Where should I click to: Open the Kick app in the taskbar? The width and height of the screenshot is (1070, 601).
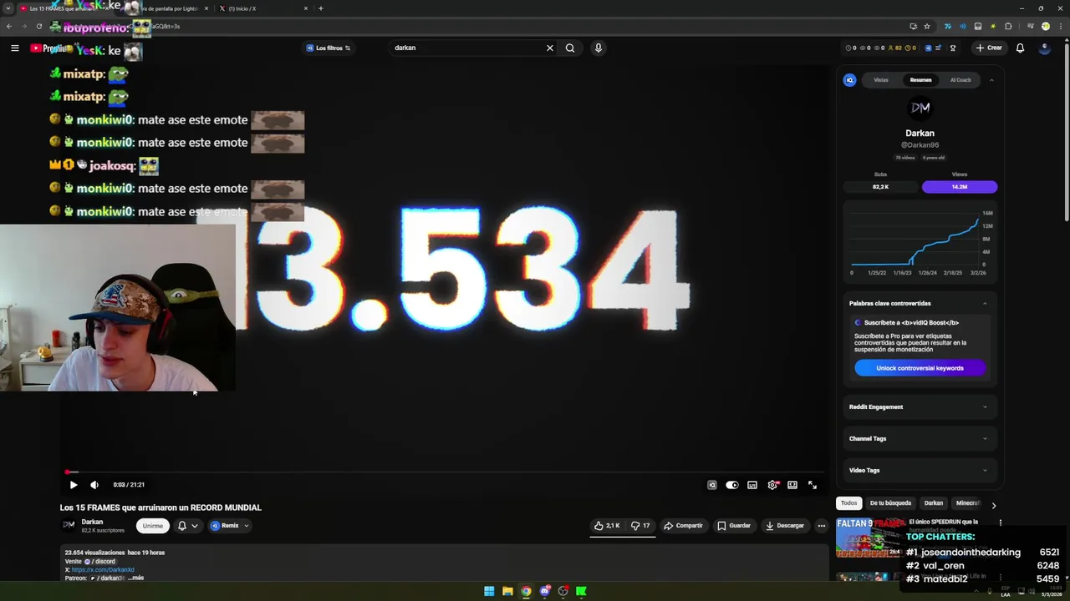tap(581, 591)
